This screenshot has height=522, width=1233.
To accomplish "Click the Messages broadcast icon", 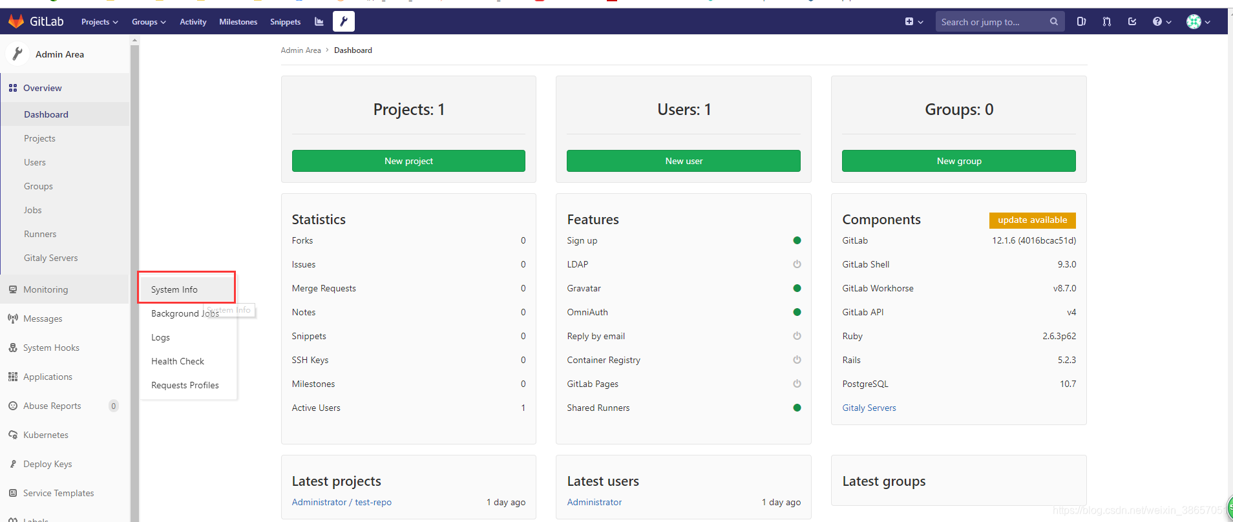I will (x=13, y=318).
